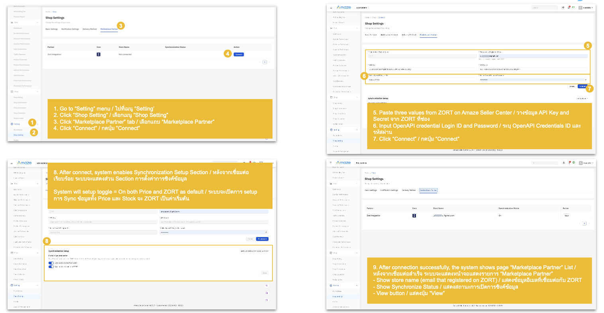Click the Amaze logo in the step 8 screenshot
This screenshot has width=604, height=313.
pos(24,163)
